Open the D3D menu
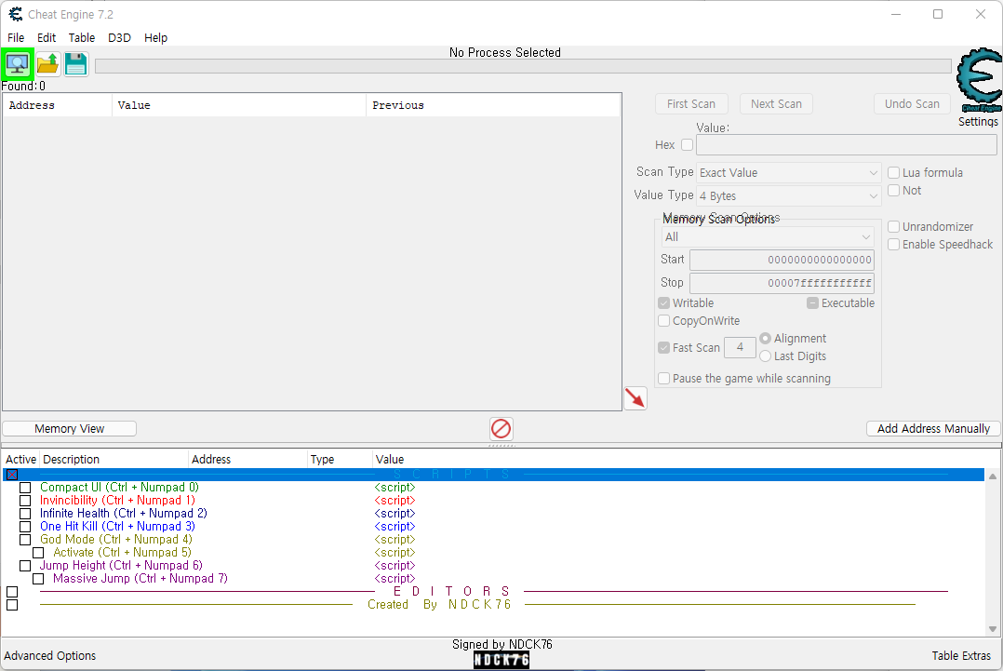The image size is (1003, 671). pos(120,38)
